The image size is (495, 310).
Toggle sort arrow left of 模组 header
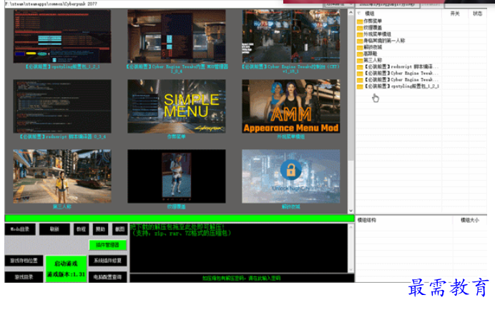point(359,14)
